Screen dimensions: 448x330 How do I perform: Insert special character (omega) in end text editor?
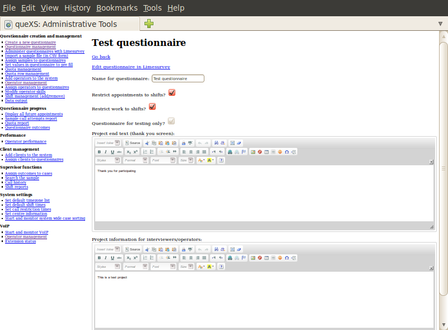tap(287, 152)
